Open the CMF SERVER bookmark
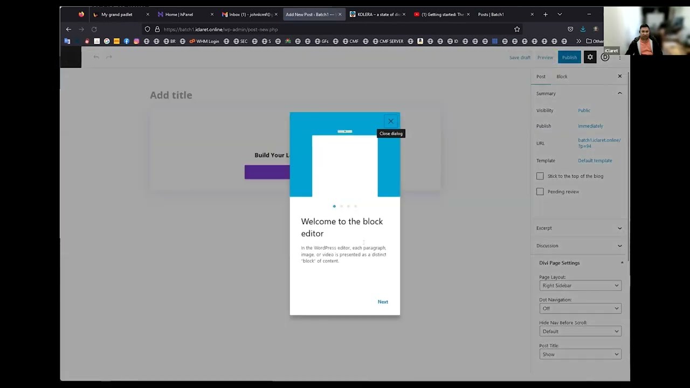 388,41
